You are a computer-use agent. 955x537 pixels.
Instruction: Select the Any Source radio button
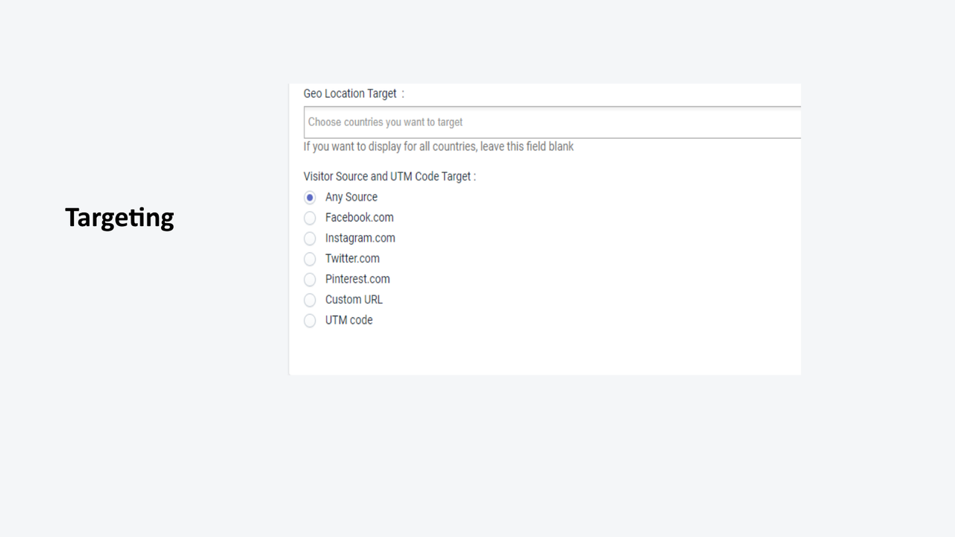pyautogui.click(x=310, y=197)
